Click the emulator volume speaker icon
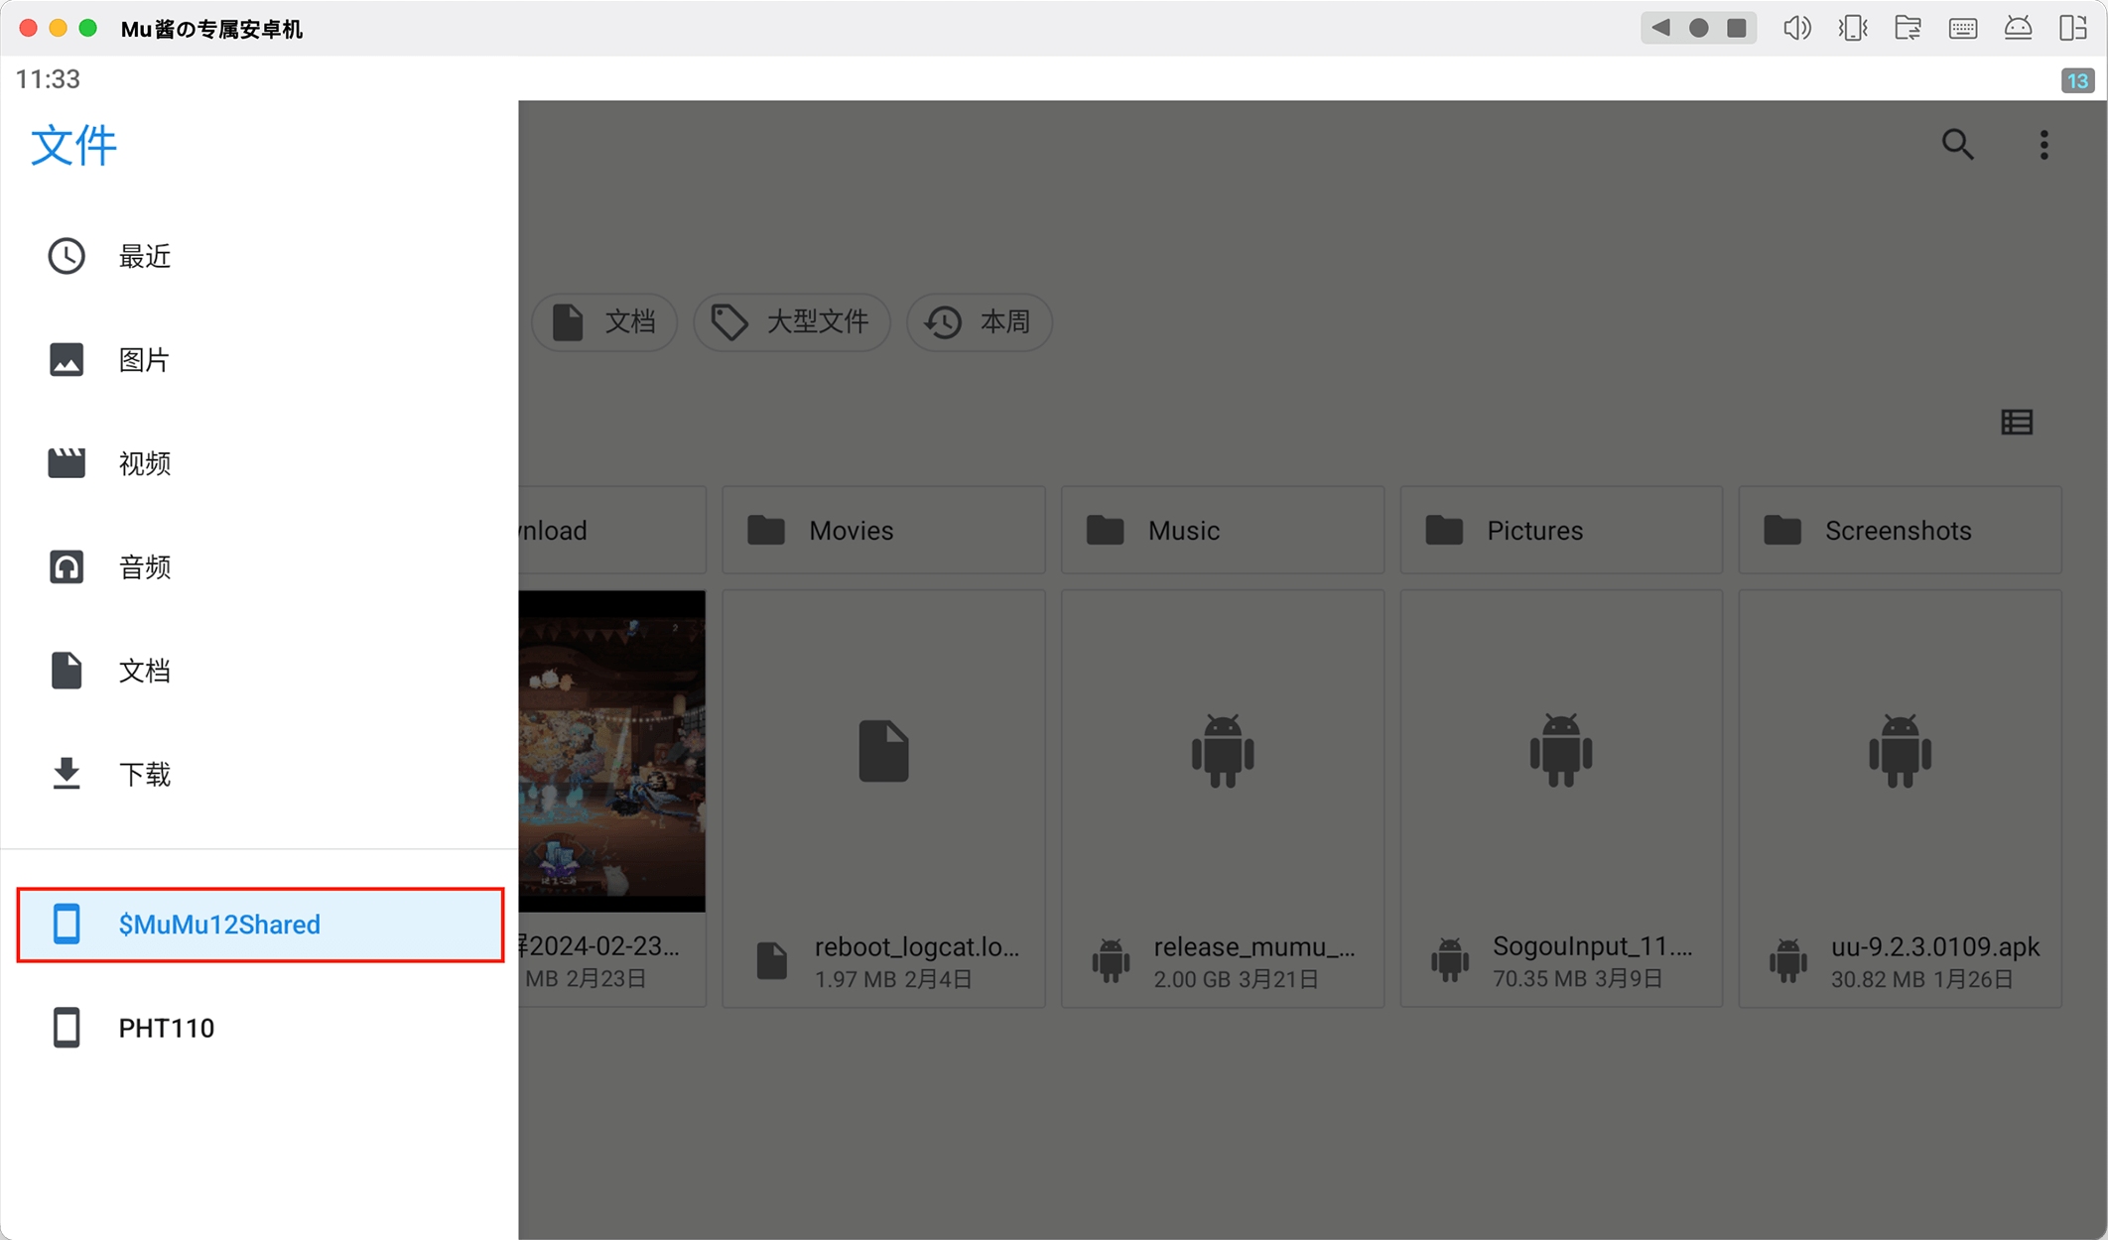Viewport: 2108px width, 1240px height. (x=1796, y=28)
